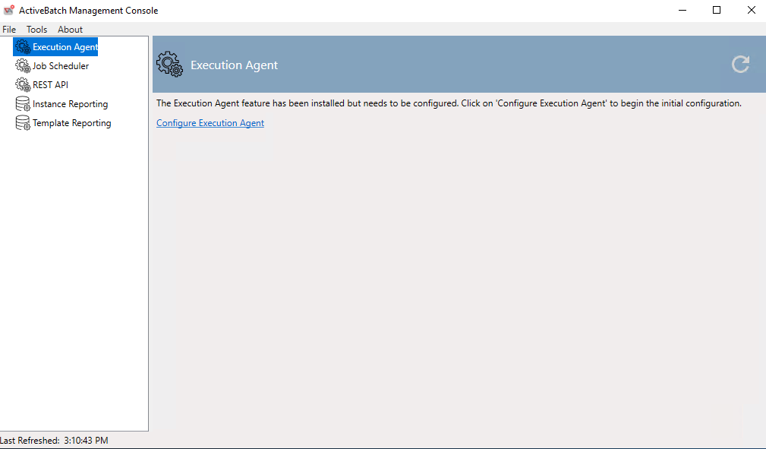Select Job Scheduler in the tree
Image resolution: width=766 pixels, height=449 pixels.
(x=61, y=65)
